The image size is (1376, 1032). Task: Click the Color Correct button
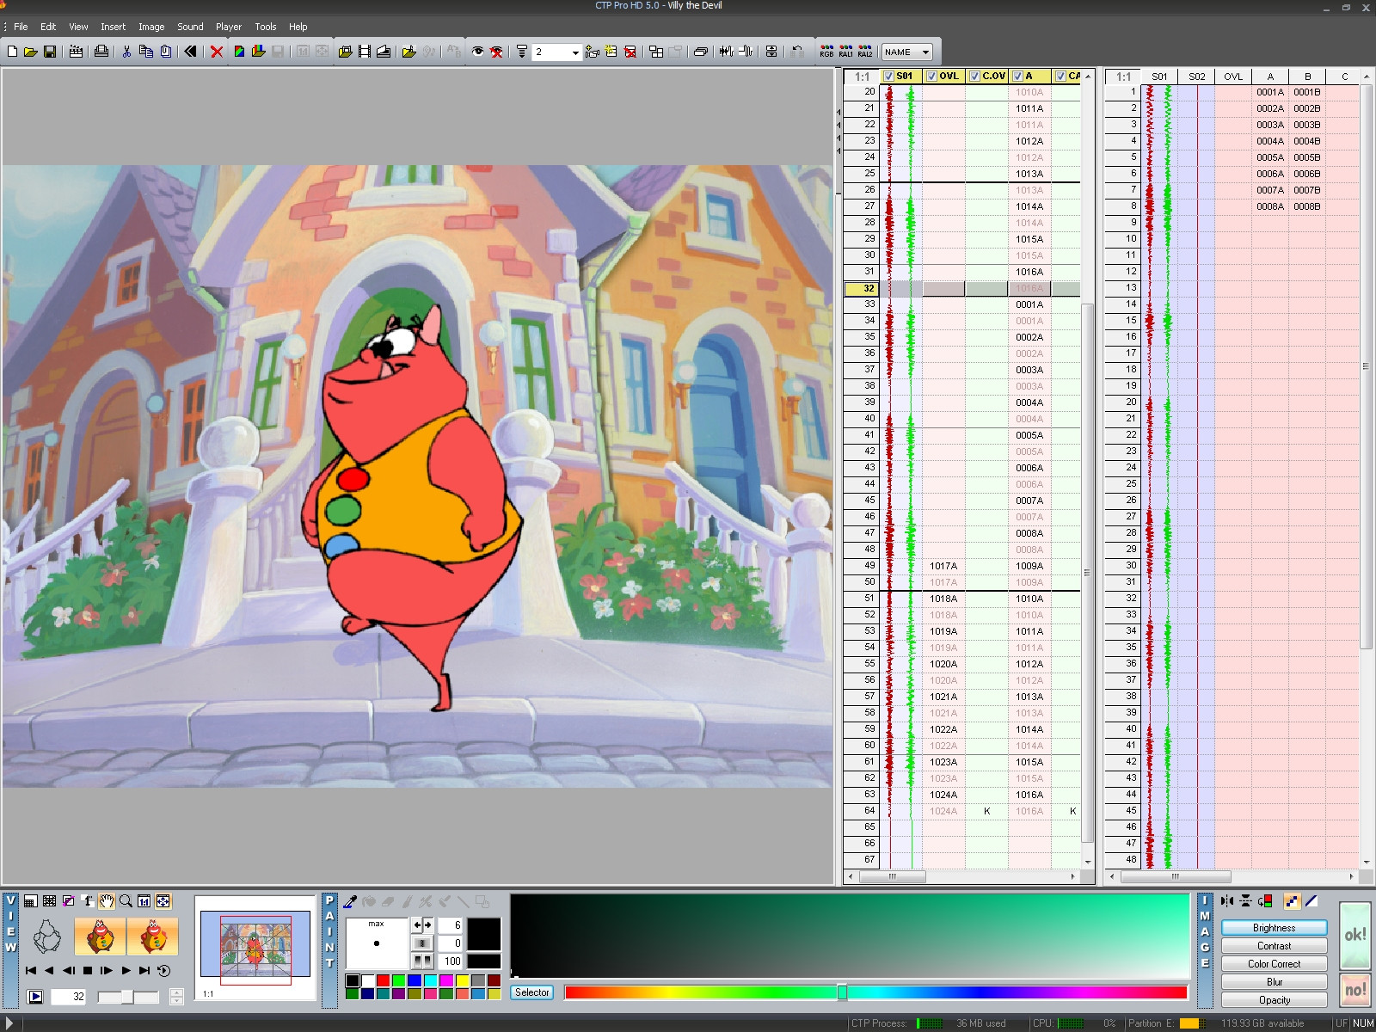pyautogui.click(x=1274, y=964)
